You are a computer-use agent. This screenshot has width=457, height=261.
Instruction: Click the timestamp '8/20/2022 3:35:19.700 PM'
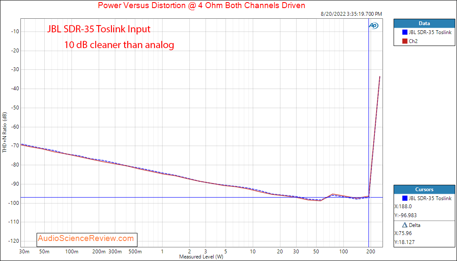[x=351, y=14]
